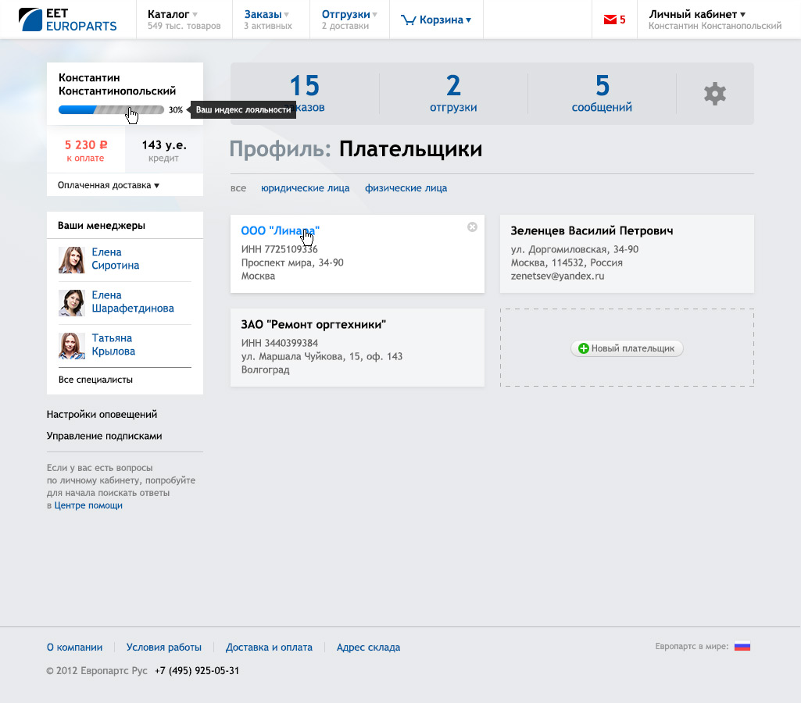This screenshot has height=703, width=801.
Task: Click Татьяна Крылова's avatar photo
Action: point(72,345)
